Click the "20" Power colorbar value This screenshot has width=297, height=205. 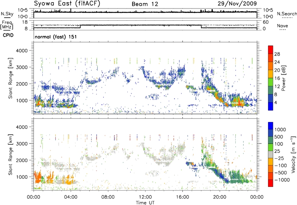pyautogui.click(x=277, y=70)
